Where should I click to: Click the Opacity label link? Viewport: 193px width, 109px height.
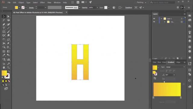84,8
